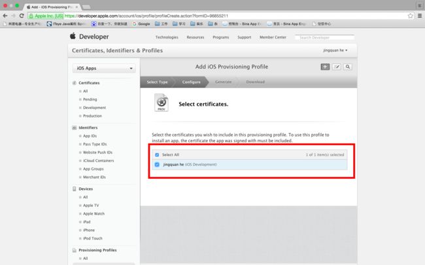Click the Identifiers section icon
425x265 pixels.
pyautogui.click(x=75, y=127)
